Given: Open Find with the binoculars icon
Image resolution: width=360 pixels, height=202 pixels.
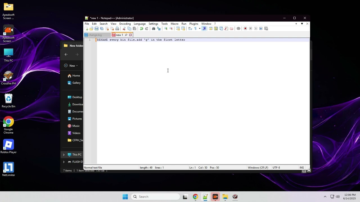Looking at the screenshot, I should tap(154, 29).
